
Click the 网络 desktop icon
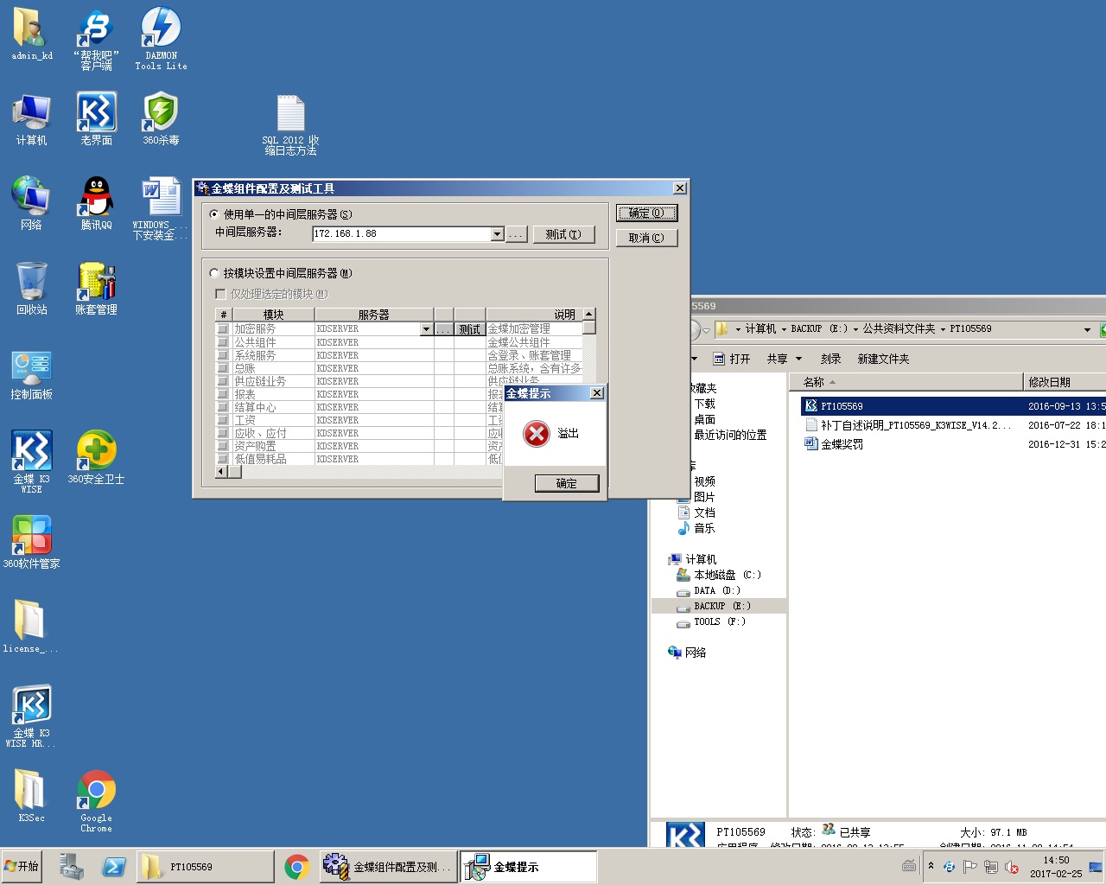pyautogui.click(x=31, y=204)
